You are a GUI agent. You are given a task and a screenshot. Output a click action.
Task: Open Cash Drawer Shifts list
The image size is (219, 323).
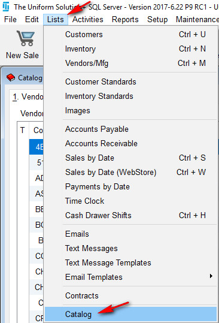pyautogui.click(x=130, y=216)
